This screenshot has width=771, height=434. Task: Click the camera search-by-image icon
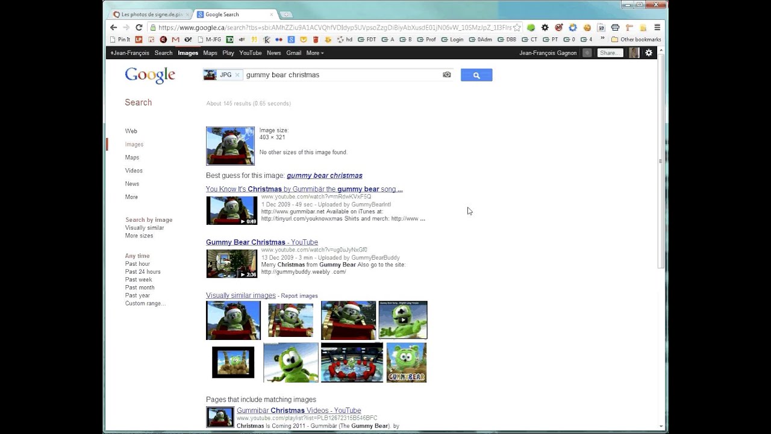[446, 75]
